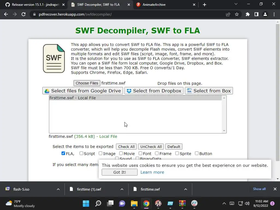
Task: Open File Explorer from taskbar
Action: tap(134, 203)
